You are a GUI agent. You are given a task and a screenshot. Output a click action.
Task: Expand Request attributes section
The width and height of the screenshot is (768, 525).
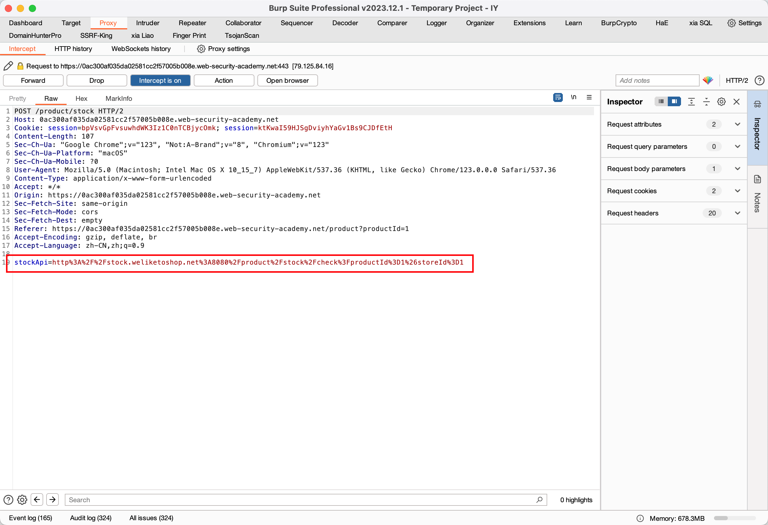pyautogui.click(x=737, y=124)
